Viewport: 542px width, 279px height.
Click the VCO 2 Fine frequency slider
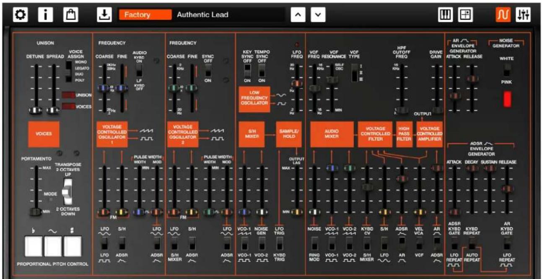tap(191, 88)
